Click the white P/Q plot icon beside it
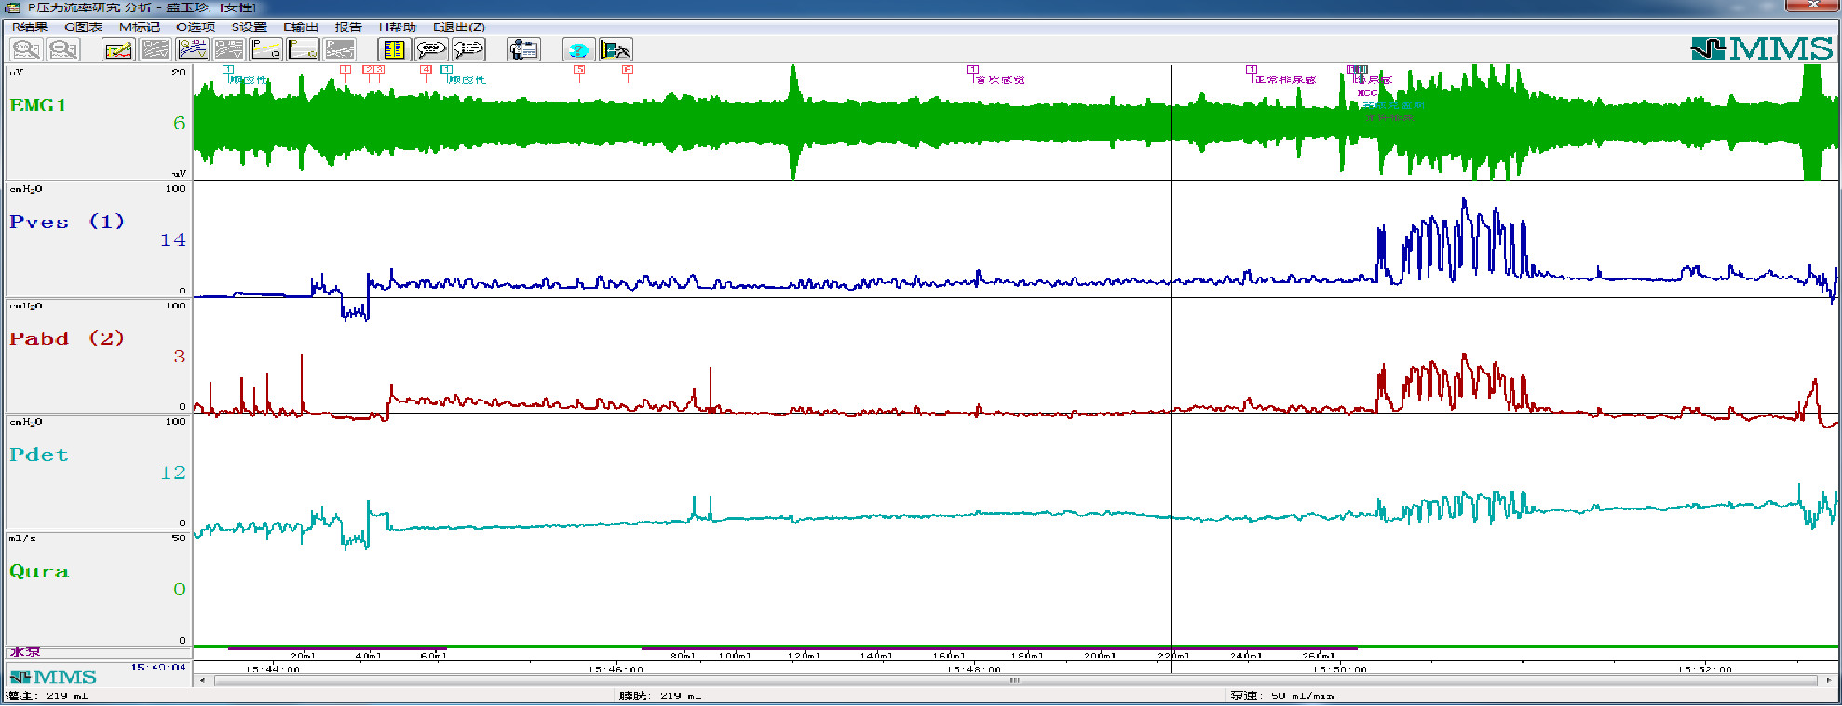 pyautogui.click(x=304, y=49)
